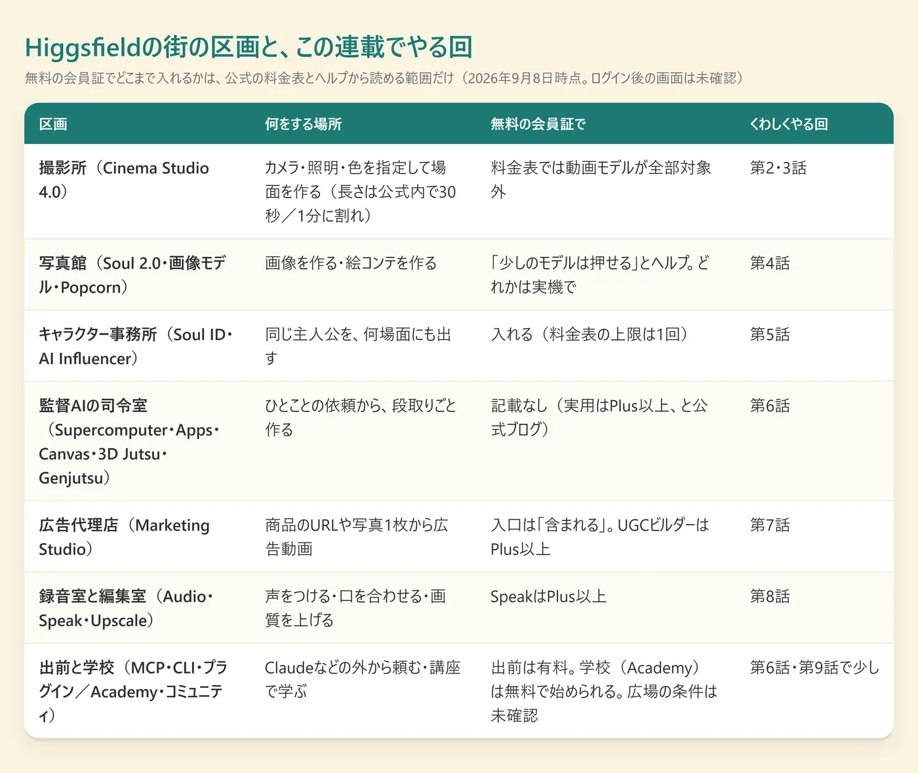The width and height of the screenshot is (918, 773).
Task: Click the cell '声をつける・口を合わせる・画質を上げる'
Action: tap(363, 608)
